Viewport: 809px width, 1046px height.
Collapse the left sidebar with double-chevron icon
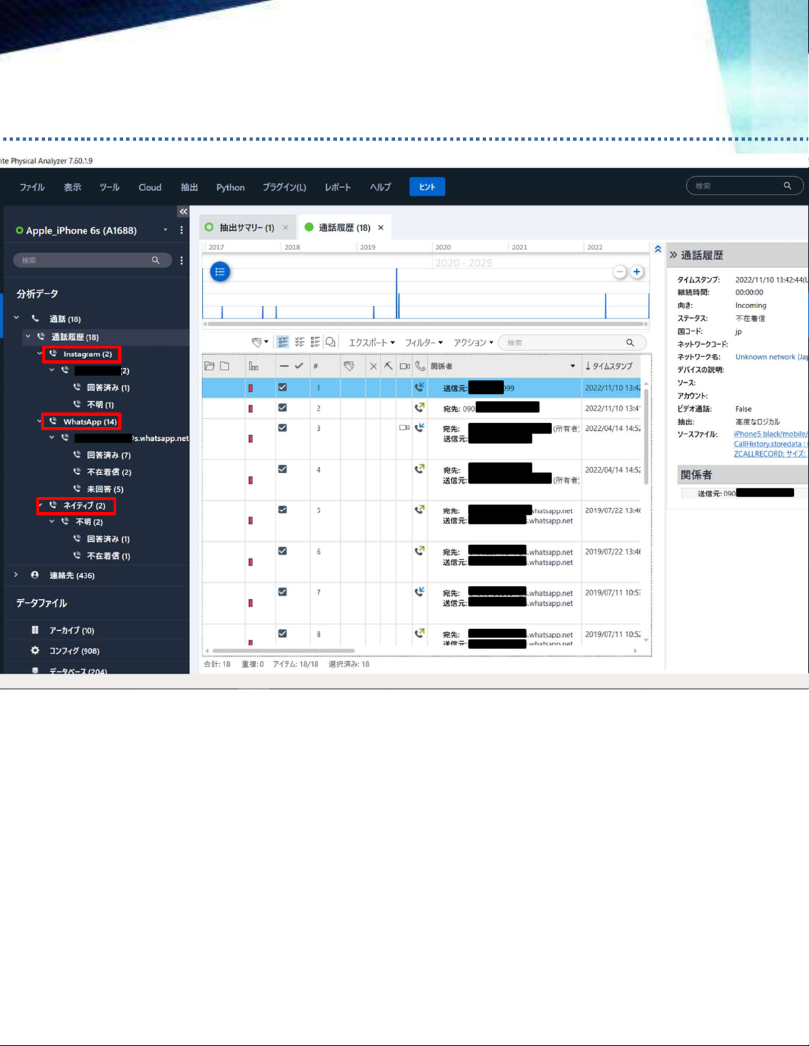click(x=183, y=212)
